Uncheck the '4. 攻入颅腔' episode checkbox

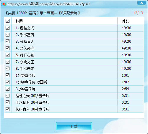(x=8, y=48)
